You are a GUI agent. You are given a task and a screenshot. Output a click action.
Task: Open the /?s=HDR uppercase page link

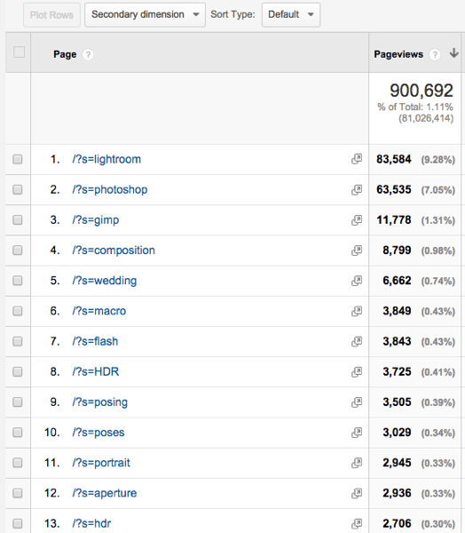pyautogui.click(x=96, y=371)
